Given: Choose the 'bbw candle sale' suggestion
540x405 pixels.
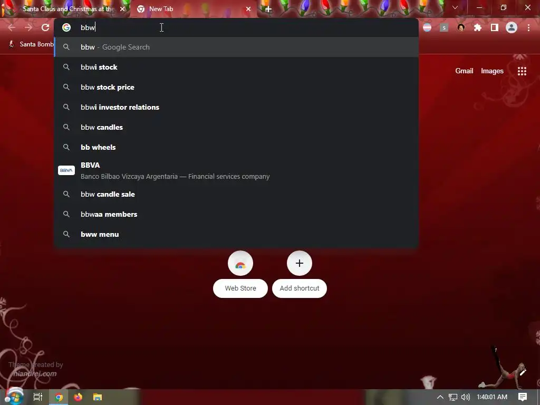Looking at the screenshot, I should point(236,194).
